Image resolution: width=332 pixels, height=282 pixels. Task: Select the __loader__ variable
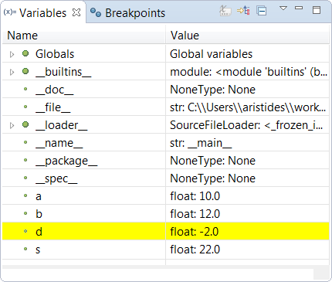tap(166, 125)
